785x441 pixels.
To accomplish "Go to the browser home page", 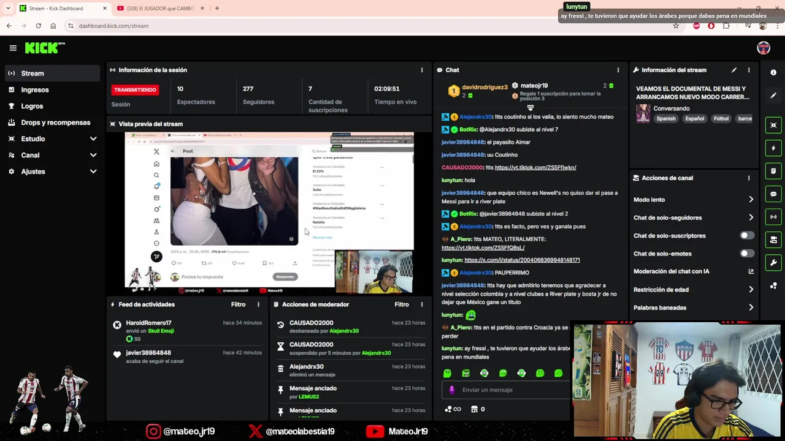I will point(53,26).
